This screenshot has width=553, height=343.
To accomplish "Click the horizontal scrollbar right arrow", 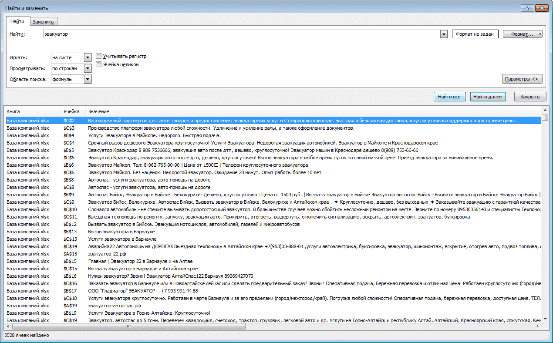I will coord(538,326).
